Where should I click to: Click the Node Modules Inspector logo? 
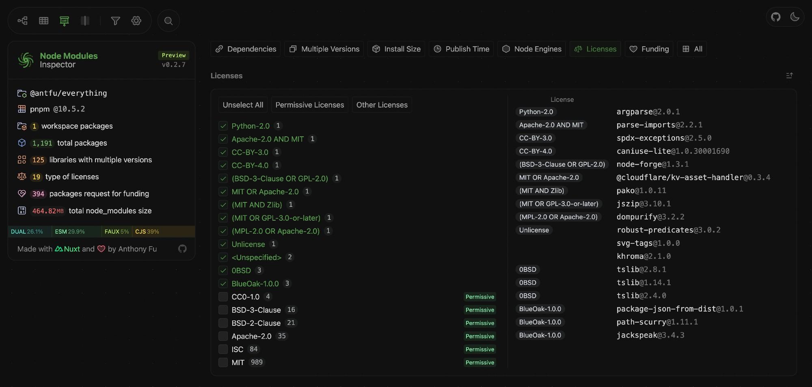[26, 60]
